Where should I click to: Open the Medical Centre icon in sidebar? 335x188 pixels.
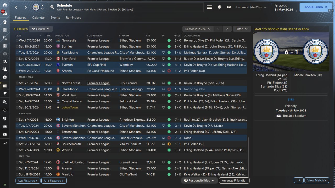pyautogui.click(x=5, y=77)
